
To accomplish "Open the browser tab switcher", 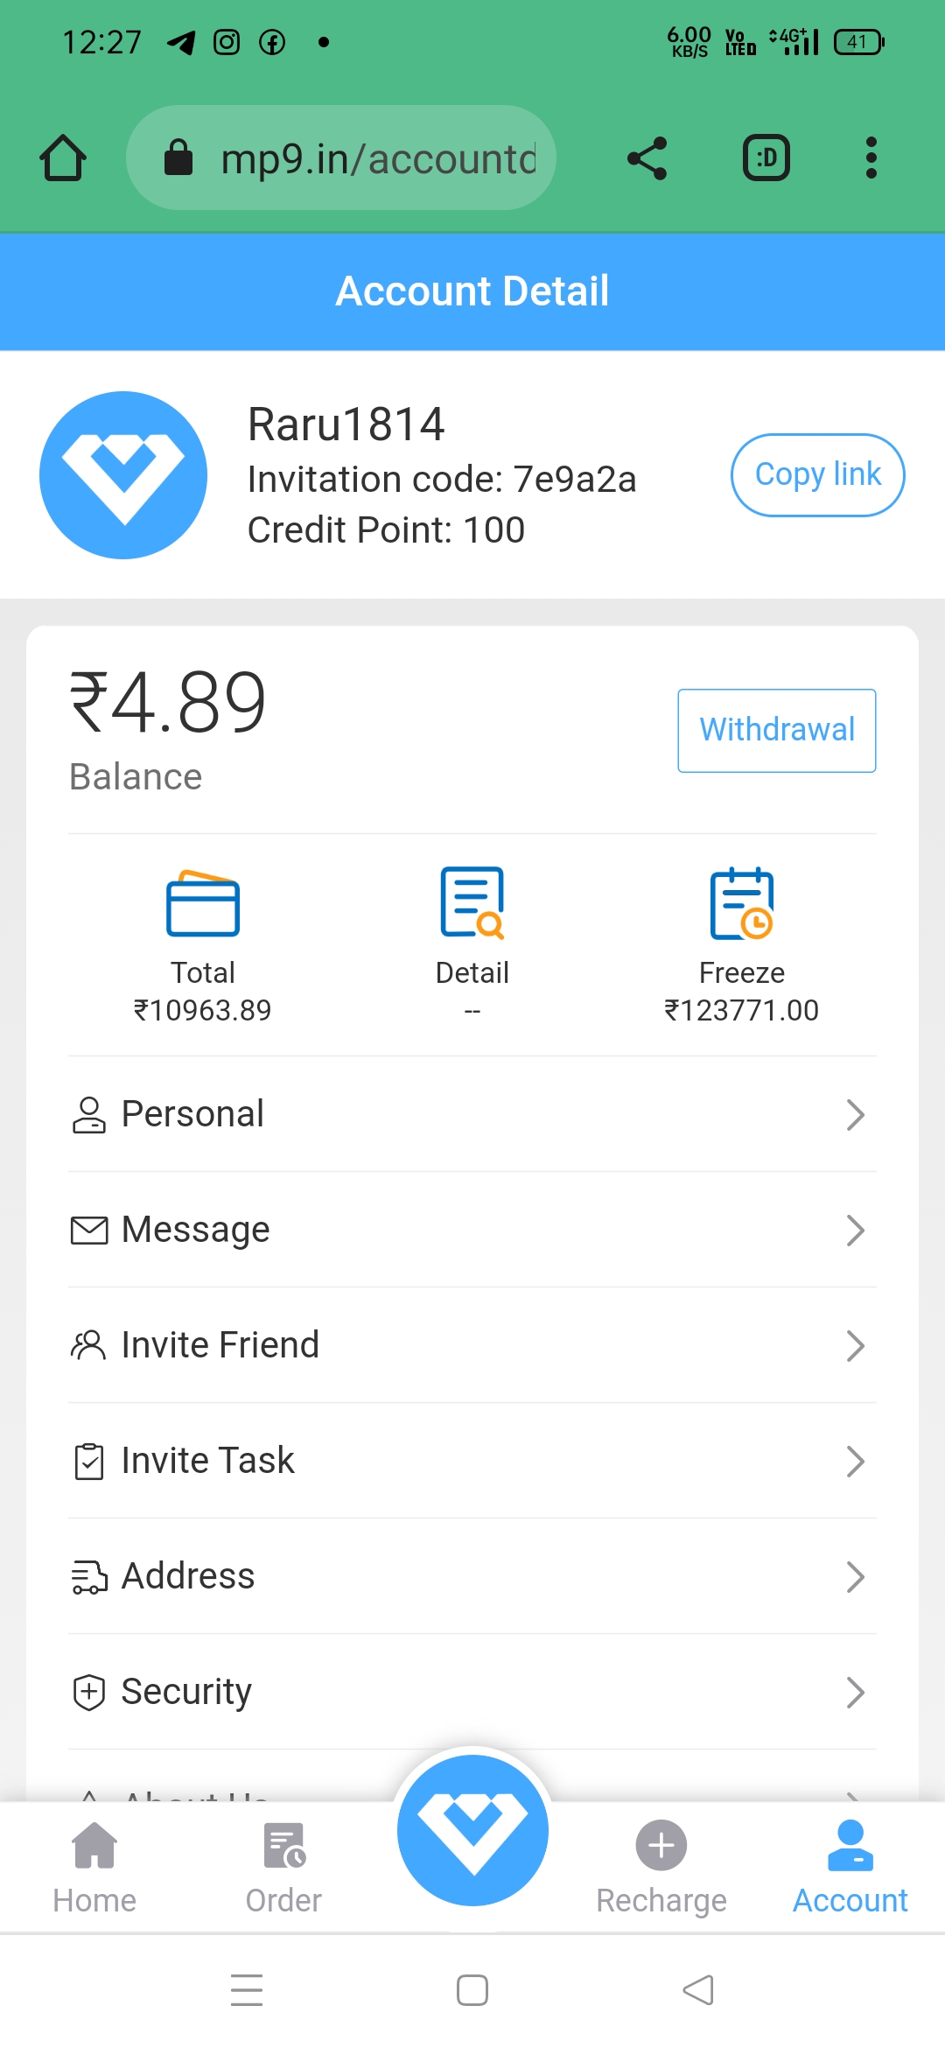I will (x=766, y=158).
